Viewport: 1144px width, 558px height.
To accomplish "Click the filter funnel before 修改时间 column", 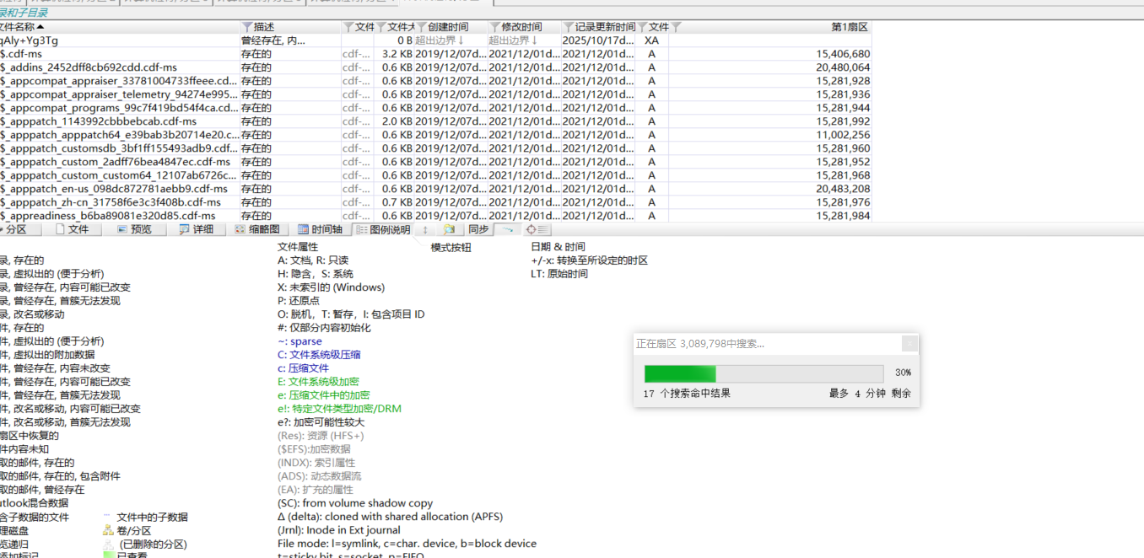I will [495, 28].
